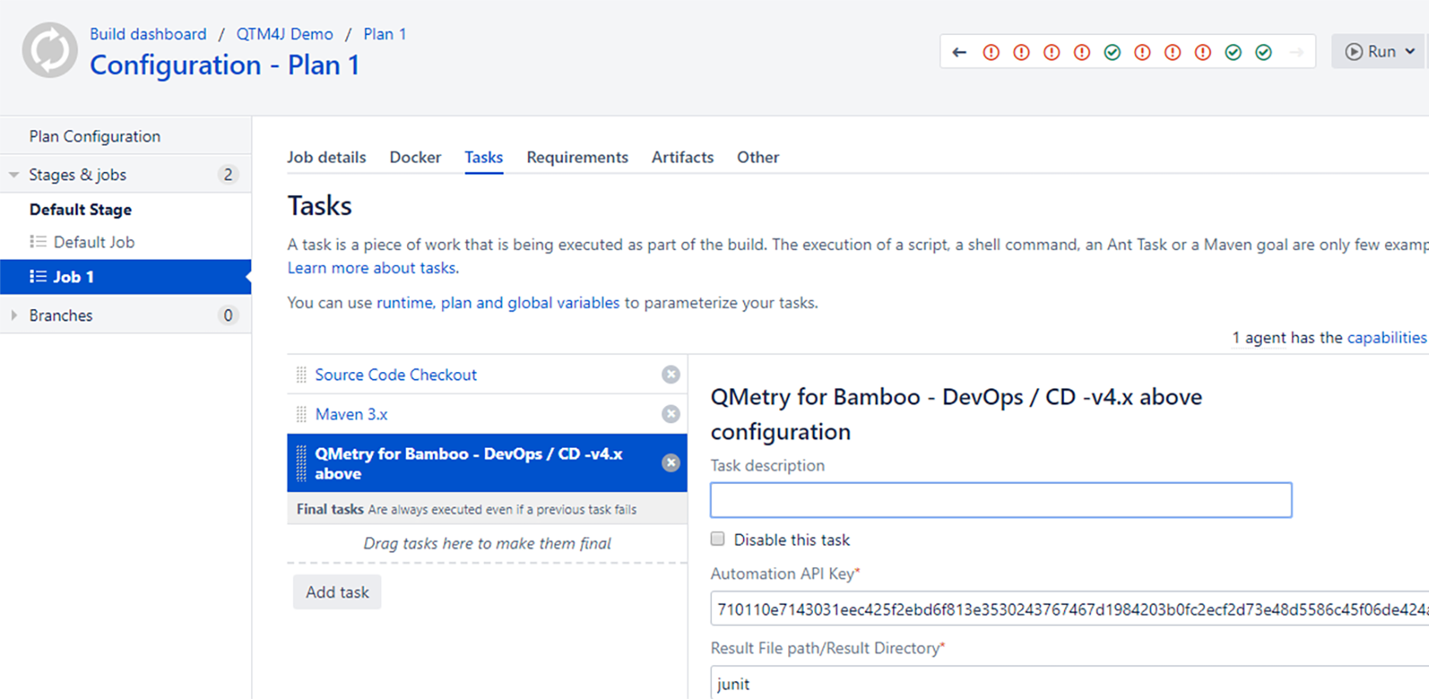This screenshot has width=1429, height=699.
Task: Open the third failed build status icon
Action: coord(1052,52)
